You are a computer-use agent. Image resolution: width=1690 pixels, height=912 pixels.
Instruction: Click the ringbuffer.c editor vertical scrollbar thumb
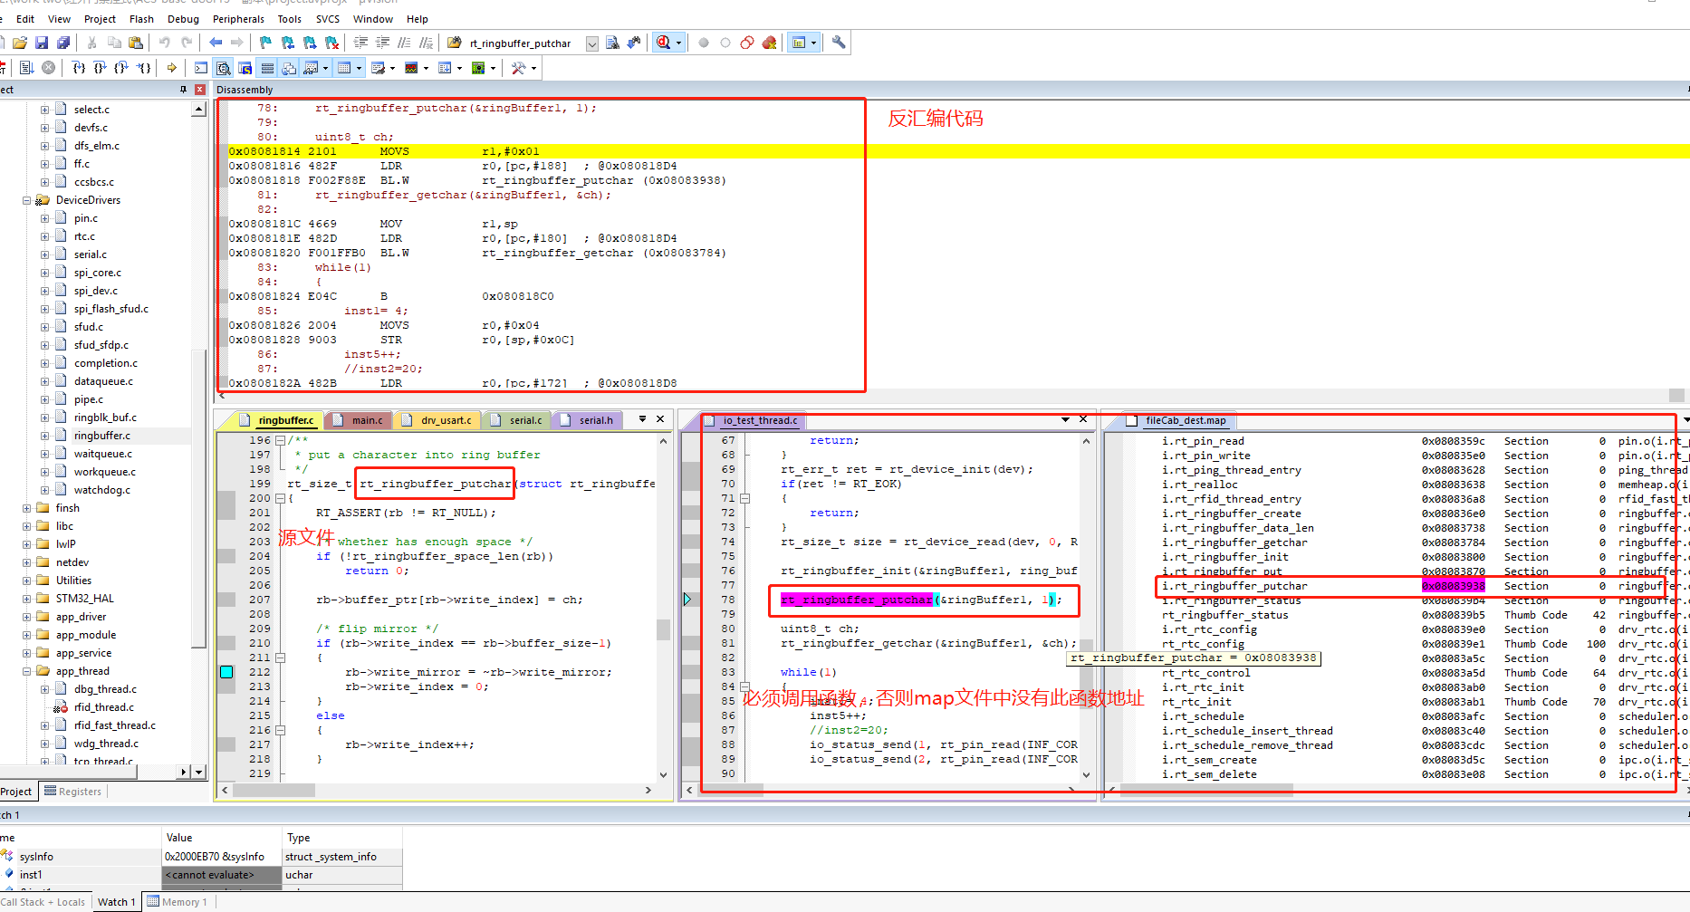click(663, 629)
